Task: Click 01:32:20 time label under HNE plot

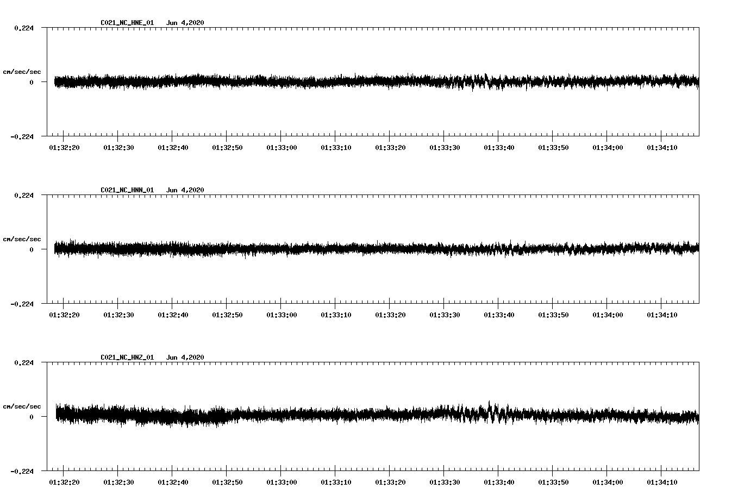Action: (x=64, y=148)
